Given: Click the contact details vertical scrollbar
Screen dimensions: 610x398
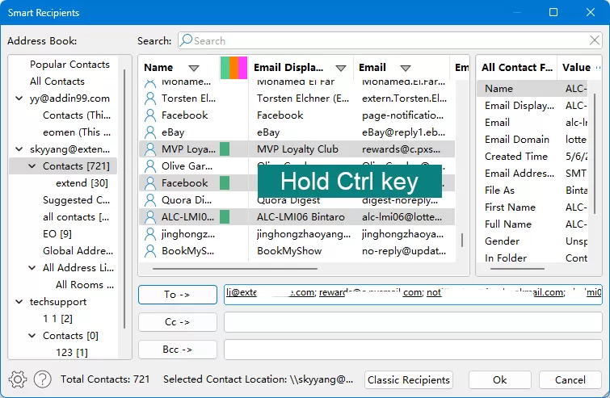Looking at the screenshot, I should pyautogui.click(x=594, y=153).
